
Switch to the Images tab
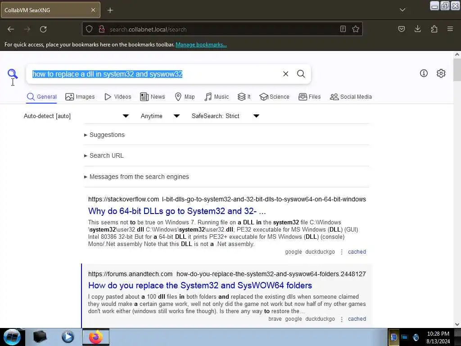pos(80,97)
